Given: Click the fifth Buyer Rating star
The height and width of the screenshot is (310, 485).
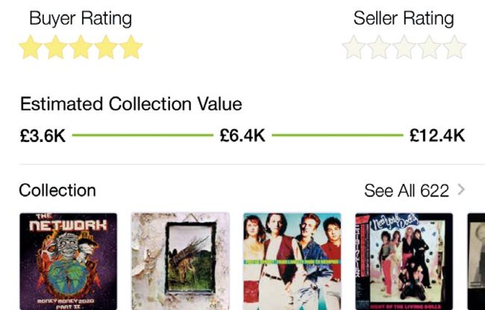Looking at the screenshot, I should (131, 49).
